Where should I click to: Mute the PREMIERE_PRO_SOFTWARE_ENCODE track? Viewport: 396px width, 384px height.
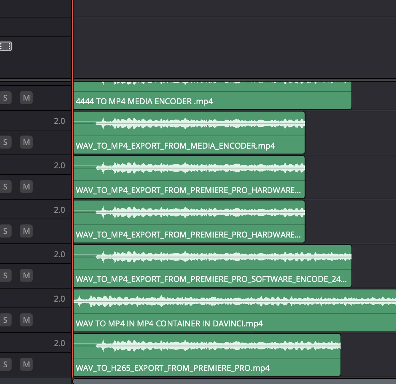(x=26, y=275)
